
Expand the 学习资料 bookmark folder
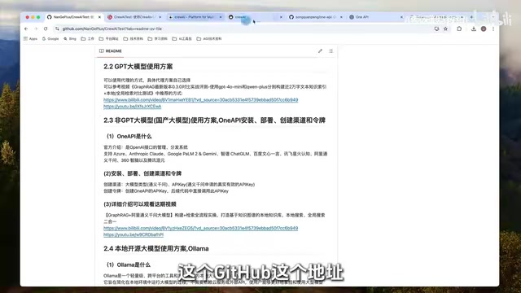point(157,39)
